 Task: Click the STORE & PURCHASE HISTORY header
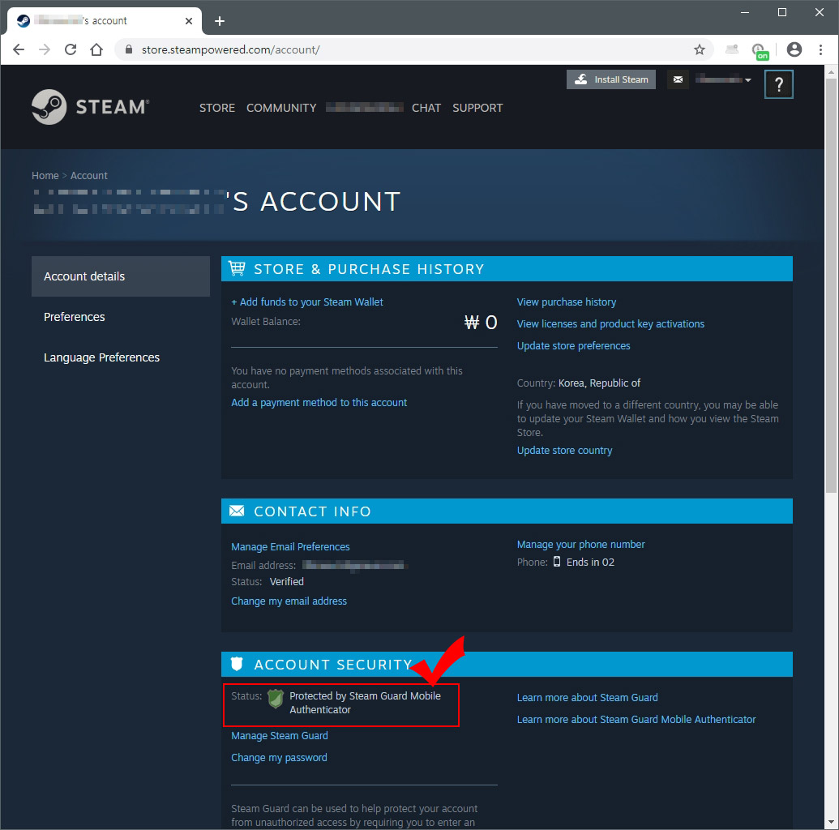point(507,268)
